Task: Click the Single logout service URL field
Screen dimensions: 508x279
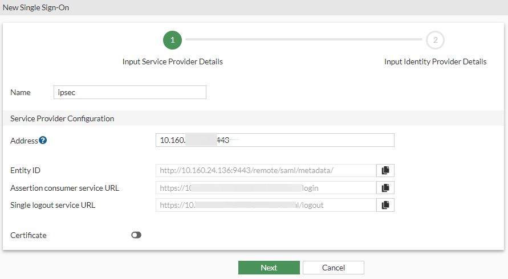Action: (266, 205)
